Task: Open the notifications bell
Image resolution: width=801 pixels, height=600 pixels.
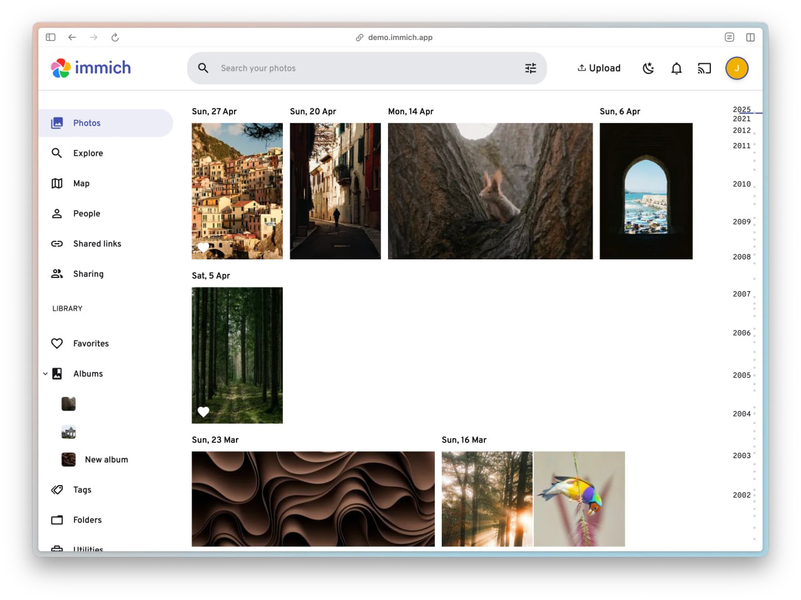Action: click(676, 68)
